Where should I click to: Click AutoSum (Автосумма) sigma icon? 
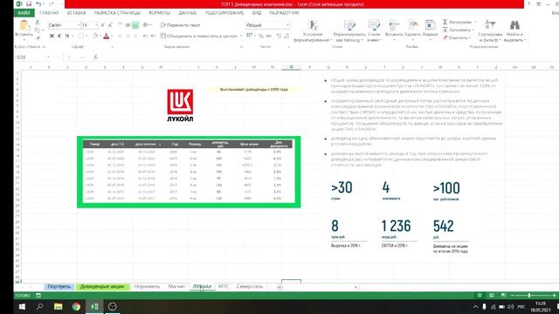[x=445, y=22]
